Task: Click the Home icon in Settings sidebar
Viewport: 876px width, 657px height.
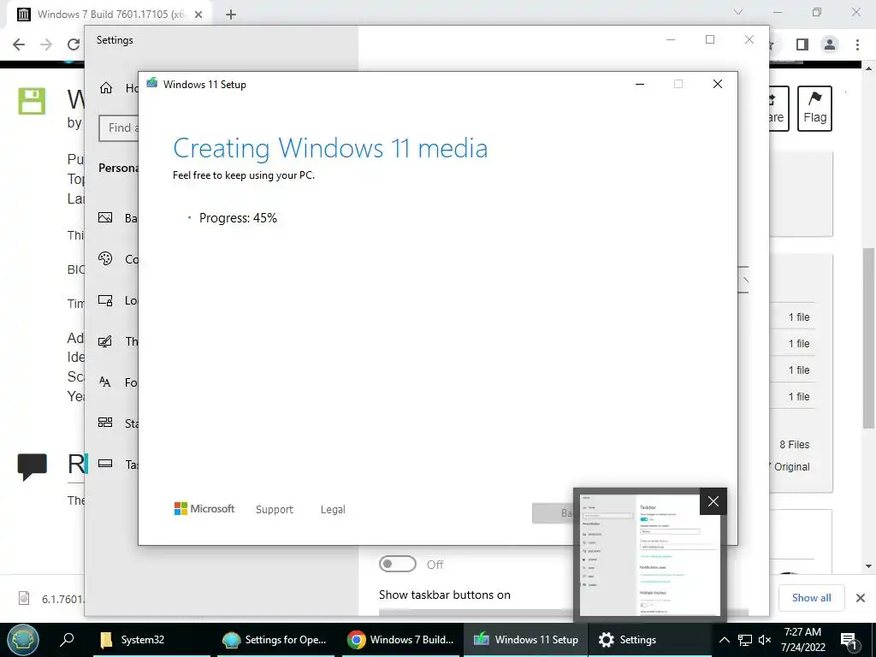Action: 105,88
